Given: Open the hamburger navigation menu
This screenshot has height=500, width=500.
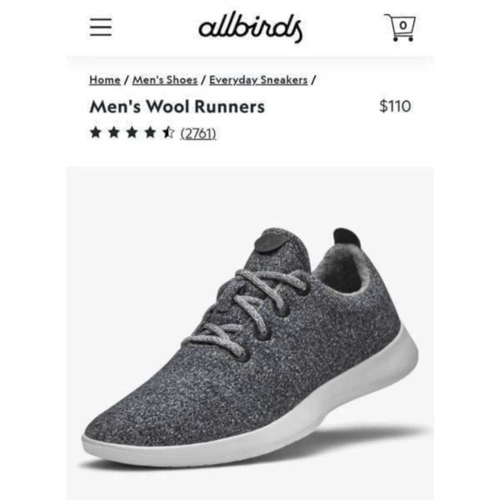Looking at the screenshot, I should click(100, 27).
